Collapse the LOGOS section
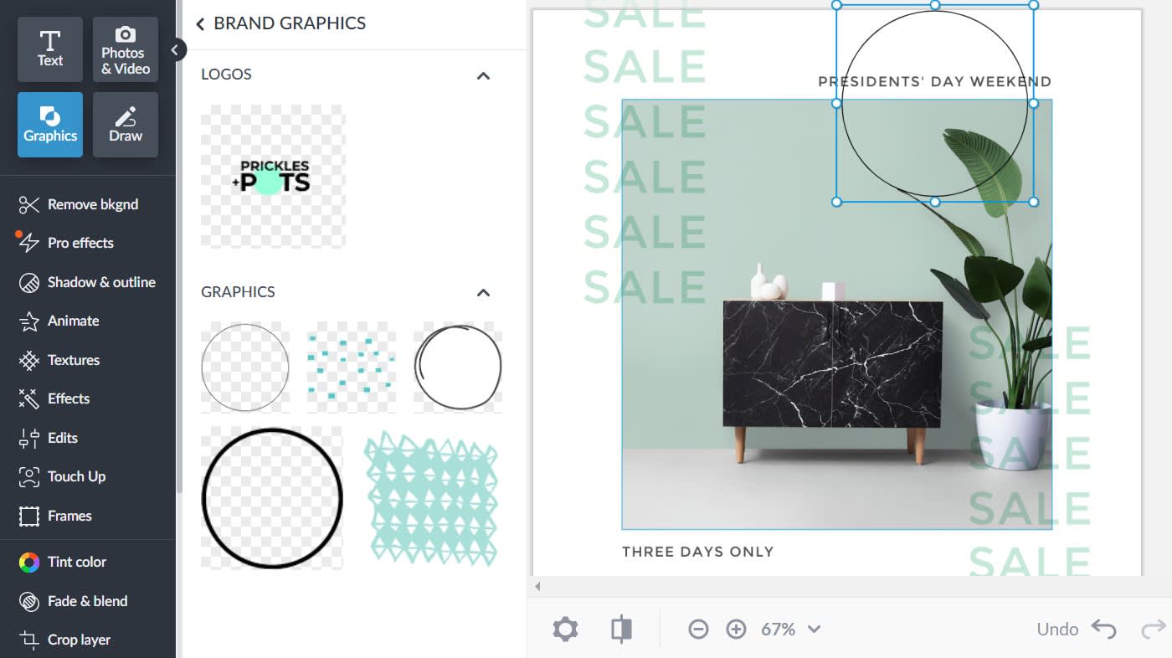This screenshot has width=1172, height=658. click(x=483, y=75)
